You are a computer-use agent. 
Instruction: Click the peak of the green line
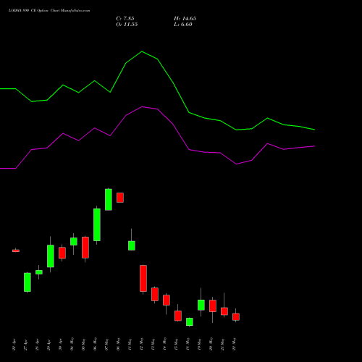pos(142,51)
